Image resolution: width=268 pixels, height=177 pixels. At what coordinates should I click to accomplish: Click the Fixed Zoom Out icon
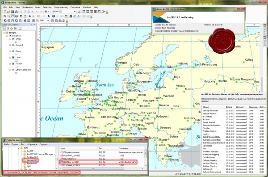click(25, 16)
